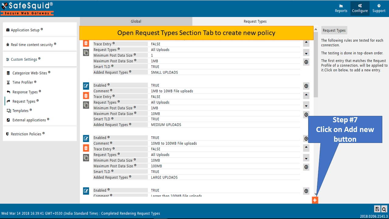Delete the MEDIUM UPLOADS entry
This screenshot has width=389, height=219.
tap(86, 96)
